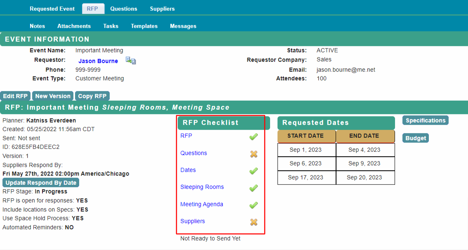Viewport: 468px width, 250px height.
Task: Create a New Version of the RFP
Action: (x=52, y=95)
